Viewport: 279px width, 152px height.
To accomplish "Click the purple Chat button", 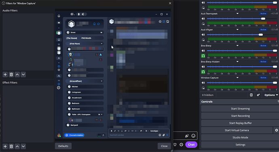I will coord(191,145).
